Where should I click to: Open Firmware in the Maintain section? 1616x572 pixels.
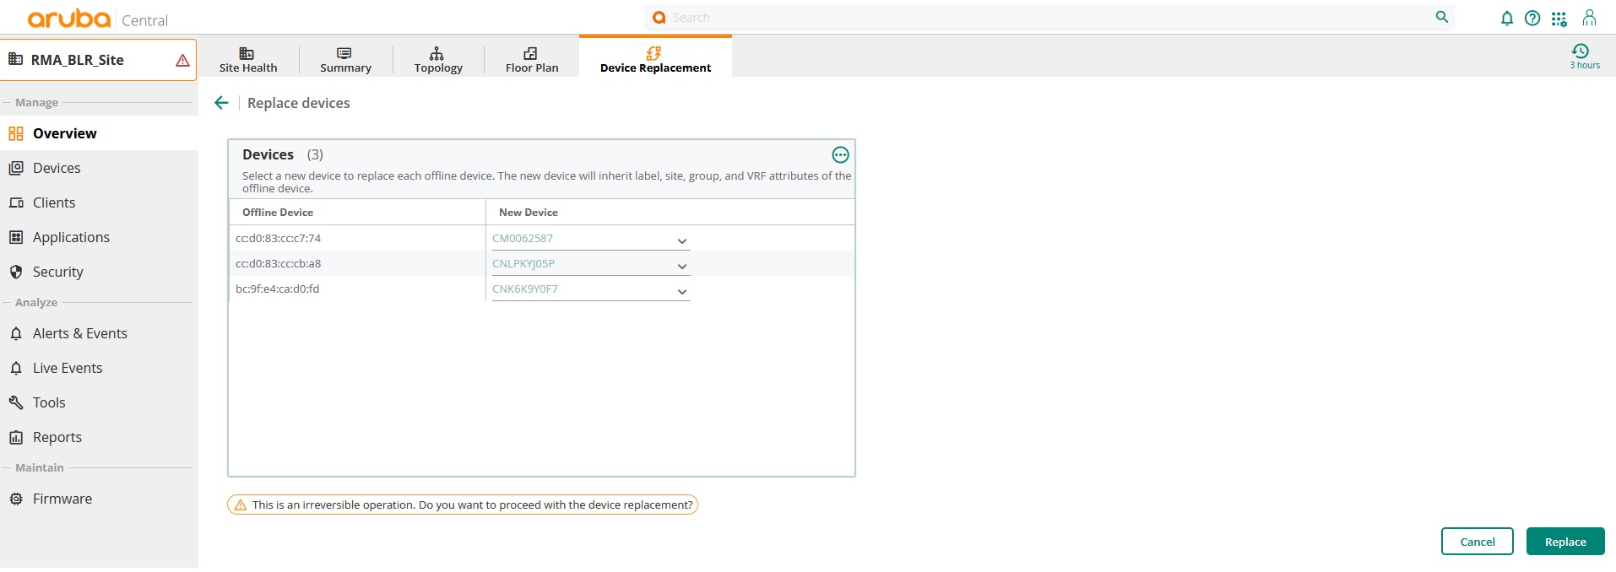tap(62, 499)
